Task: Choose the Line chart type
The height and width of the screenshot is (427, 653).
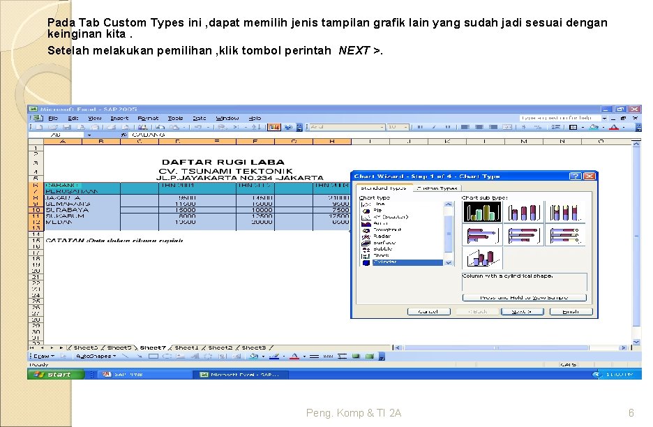Action: (x=380, y=204)
